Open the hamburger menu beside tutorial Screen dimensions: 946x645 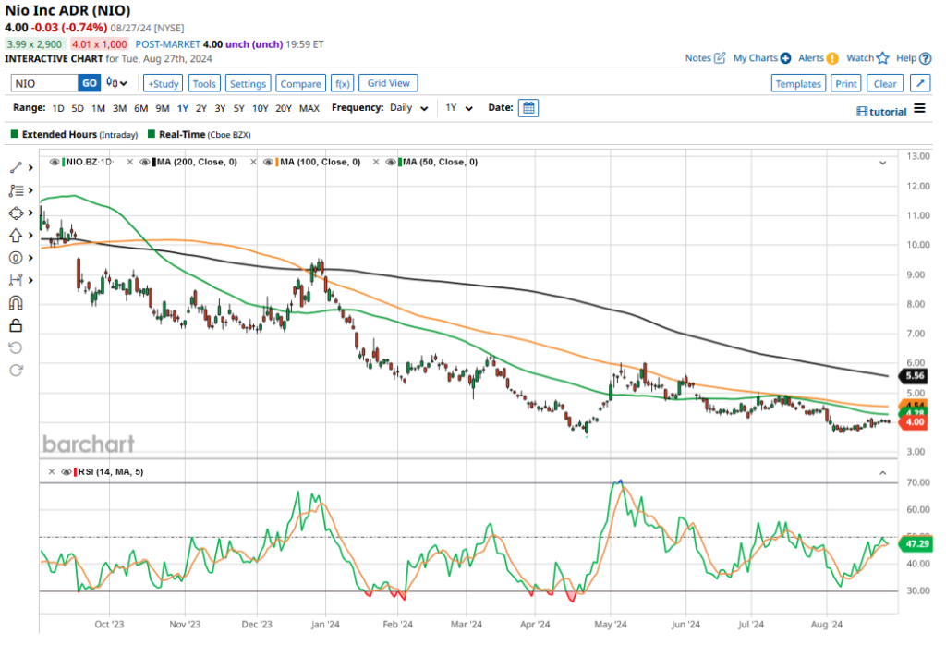[x=919, y=109]
